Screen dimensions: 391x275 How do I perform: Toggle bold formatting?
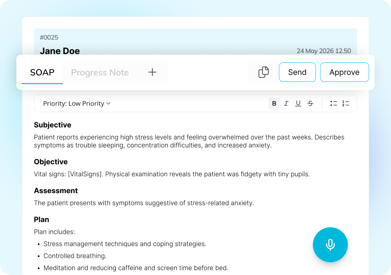click(274, 103)
